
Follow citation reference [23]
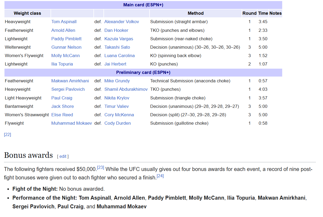[101, 167]
